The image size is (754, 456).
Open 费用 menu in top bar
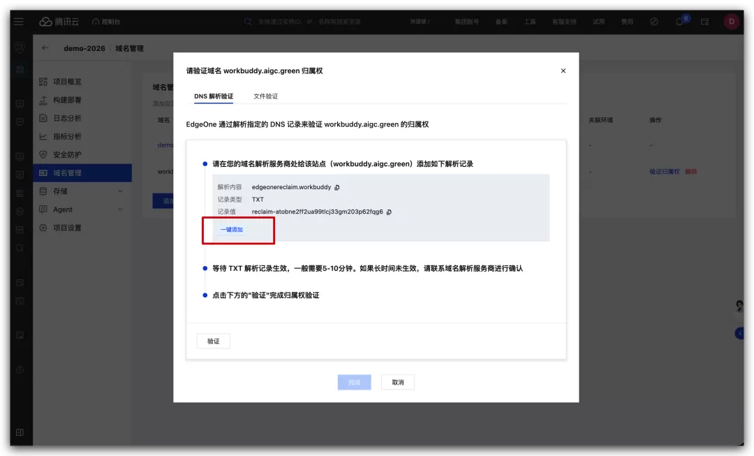point(626,22)
